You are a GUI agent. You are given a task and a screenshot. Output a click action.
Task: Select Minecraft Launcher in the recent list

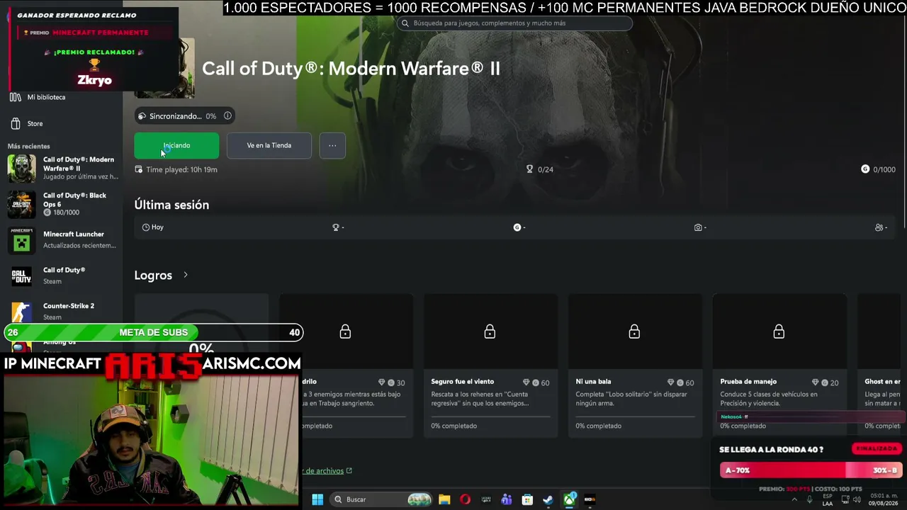[x=62, y=240]
